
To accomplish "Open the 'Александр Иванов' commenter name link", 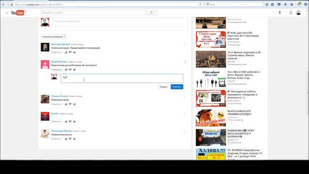I will coord(61,131).
